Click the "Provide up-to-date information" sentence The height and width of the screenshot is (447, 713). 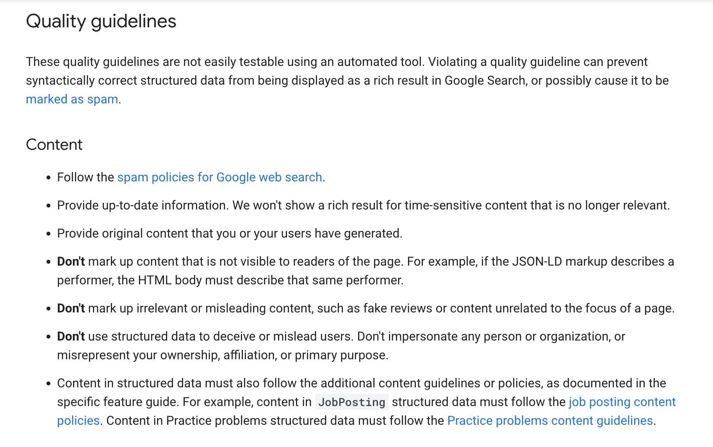pos(143,205)
